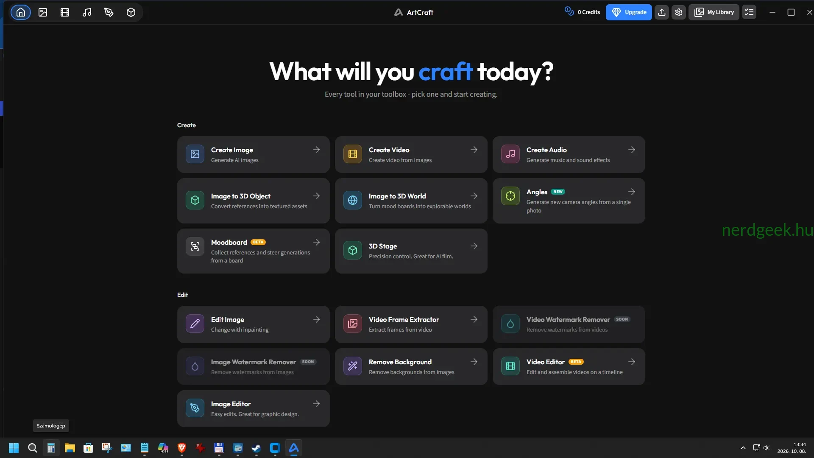
Task: Click the BETA badge beside Moodboard
Action: 258,242
